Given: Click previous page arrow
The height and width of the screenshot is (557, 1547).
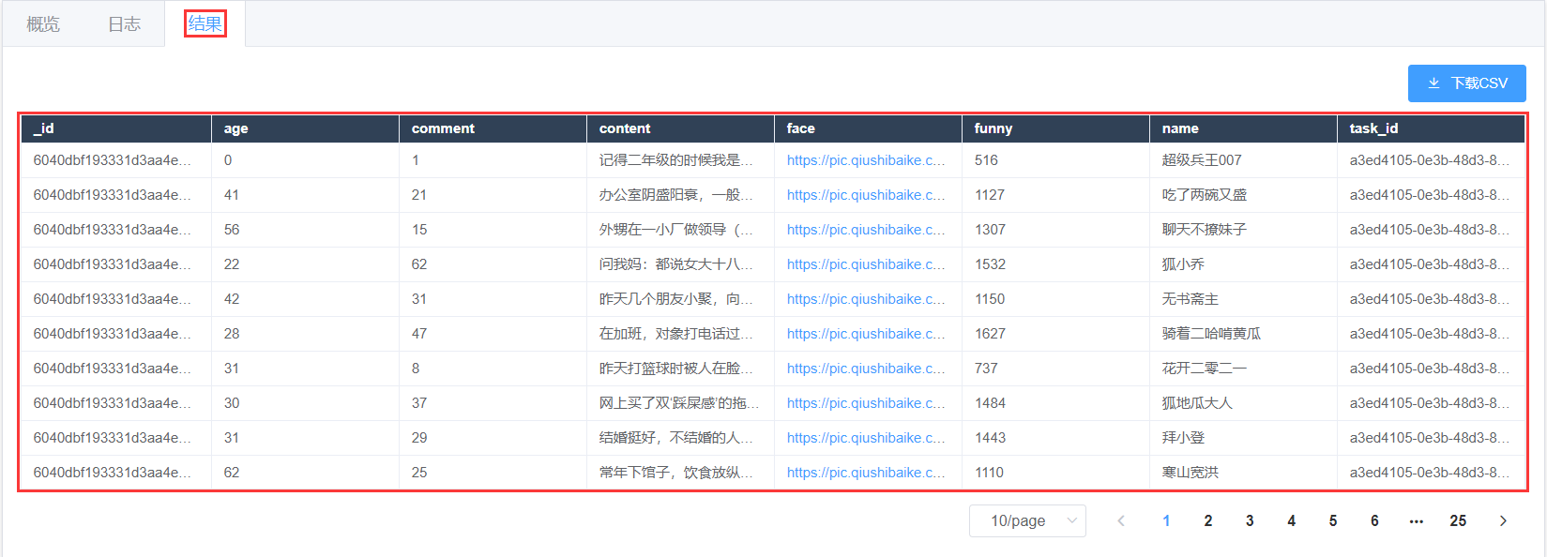Looking at the screenshot, I should pyautogui.click(x=1120, y=520).
